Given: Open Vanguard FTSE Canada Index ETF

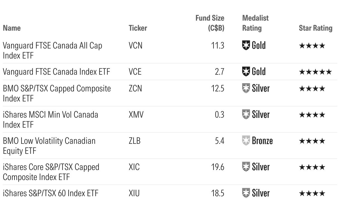Looking at the screenshot, I should (x=56, y=72).
